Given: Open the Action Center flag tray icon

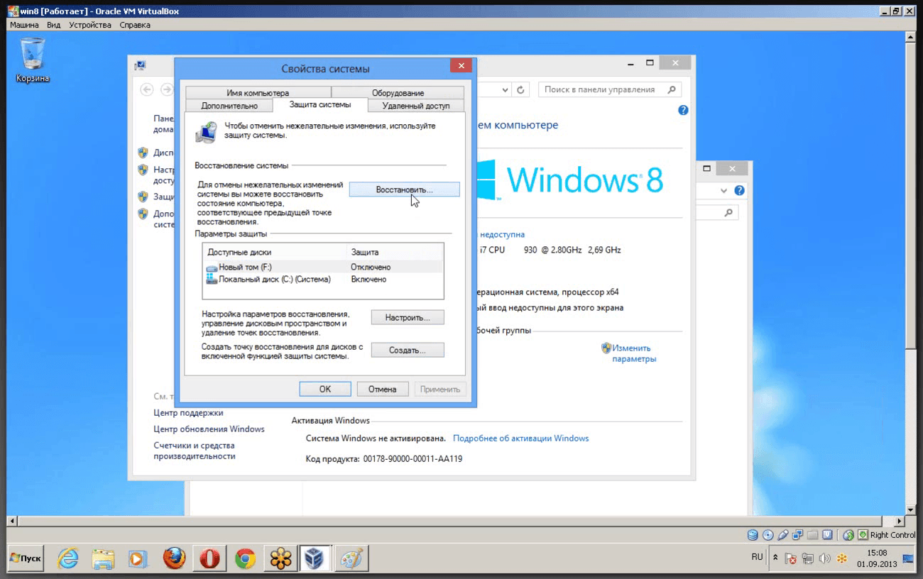Looking at the screenshot, I should (792, 558).
